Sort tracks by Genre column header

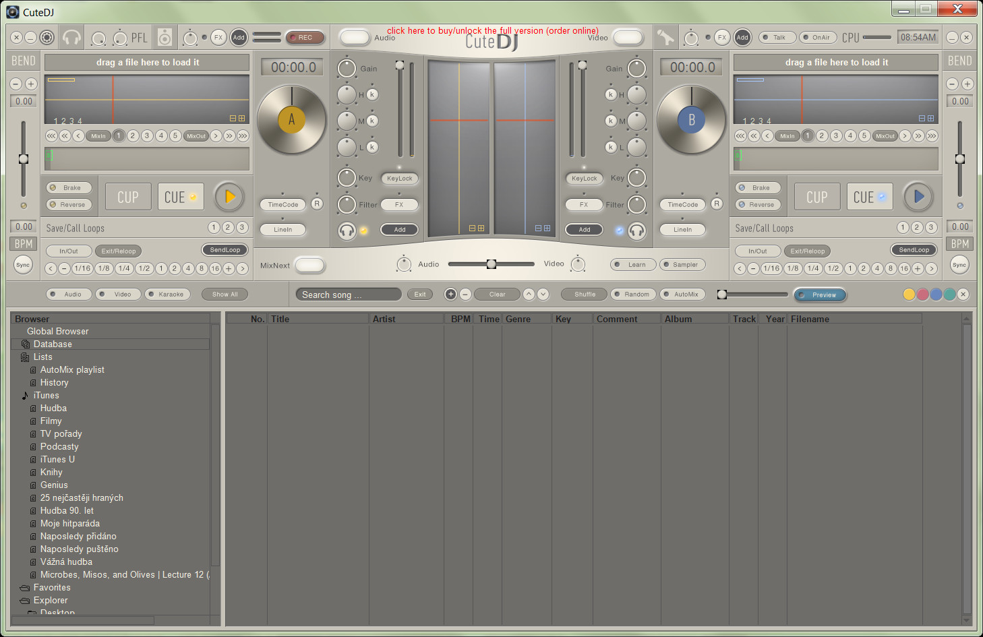tap(527, 319)
